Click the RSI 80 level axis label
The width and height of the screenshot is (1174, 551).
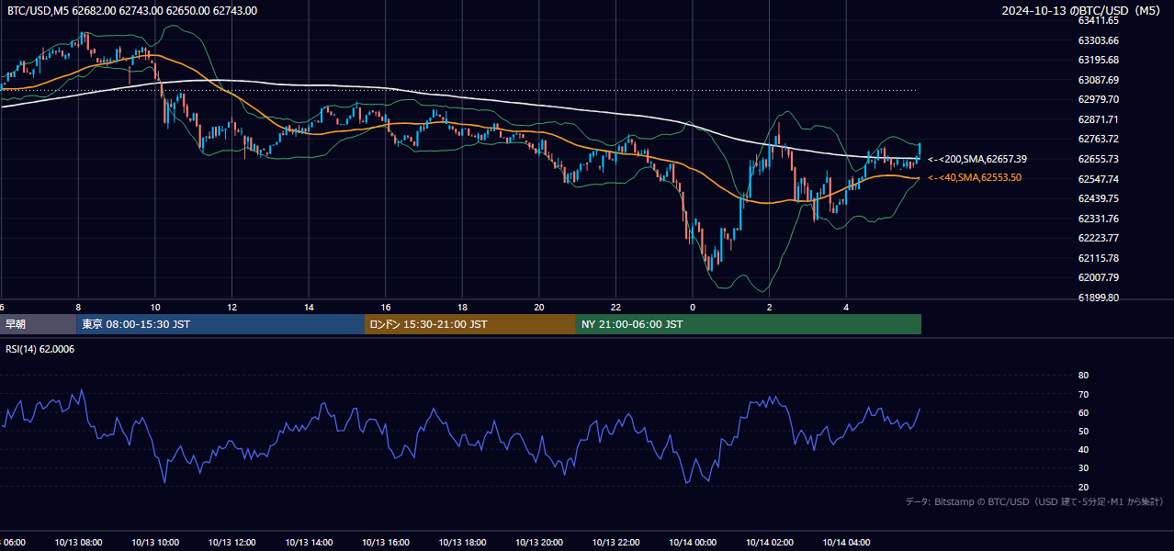click(x=1083, y=376)
